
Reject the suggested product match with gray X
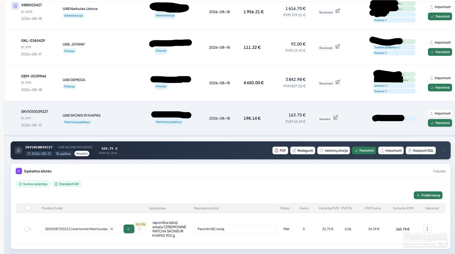pyautogui.click(x=140, y=229)
